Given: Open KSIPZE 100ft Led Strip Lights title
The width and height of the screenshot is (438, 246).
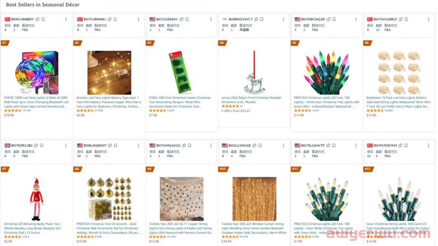Looking at the screenshot, I should (36, 102).
